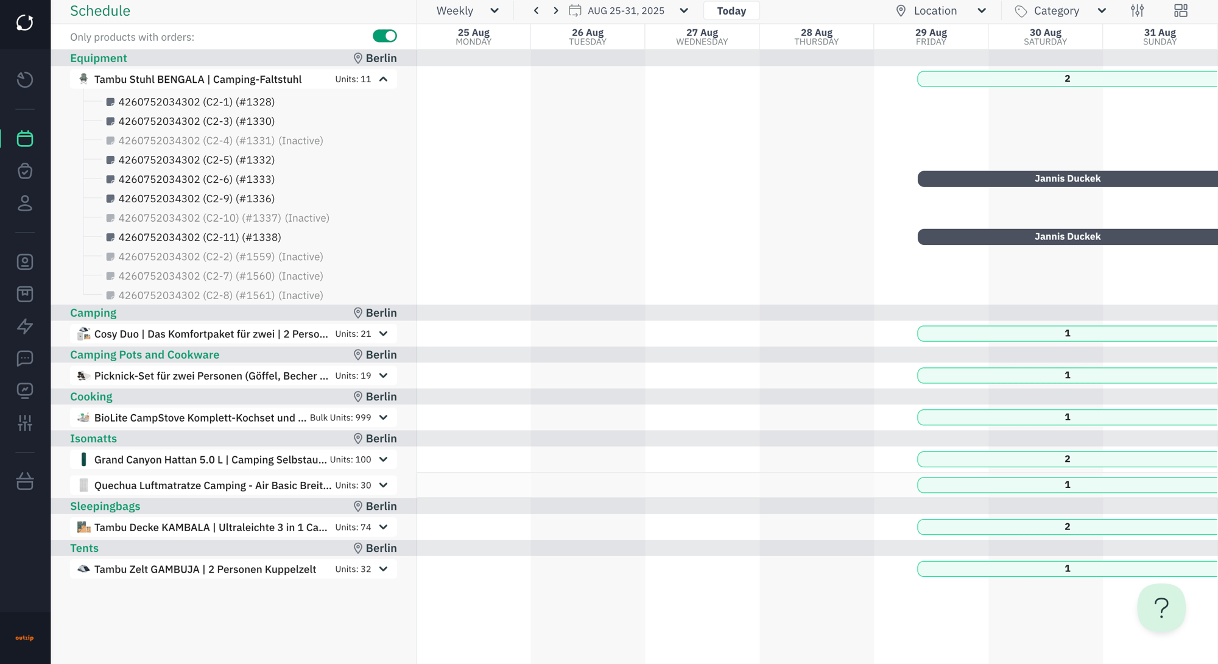Toggle 'Only products with orders' switch
The image size is (1218, 664).
(384, 37)
